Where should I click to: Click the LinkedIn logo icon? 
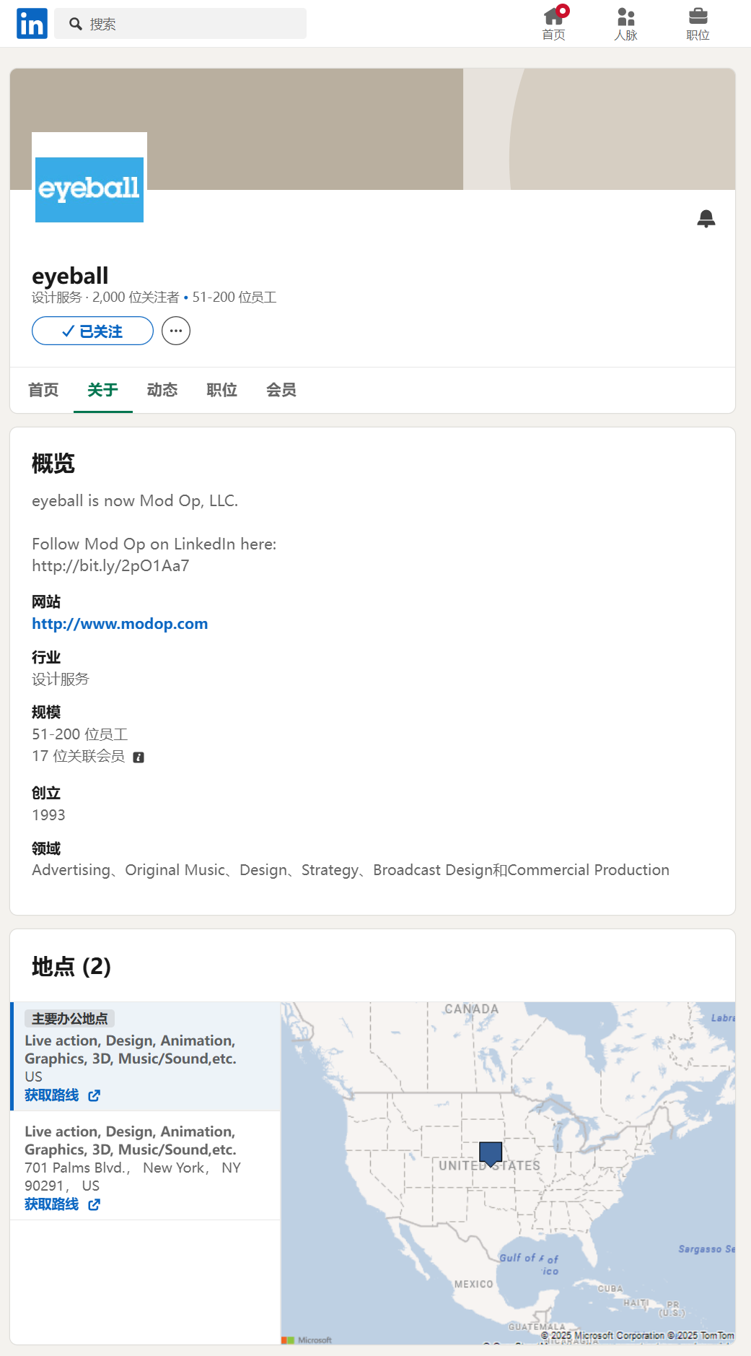32,24
